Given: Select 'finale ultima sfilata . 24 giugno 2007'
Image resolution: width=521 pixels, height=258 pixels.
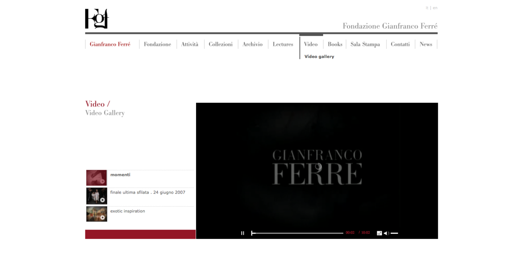Looking at the screenshot, I should [x=148, y=192].
